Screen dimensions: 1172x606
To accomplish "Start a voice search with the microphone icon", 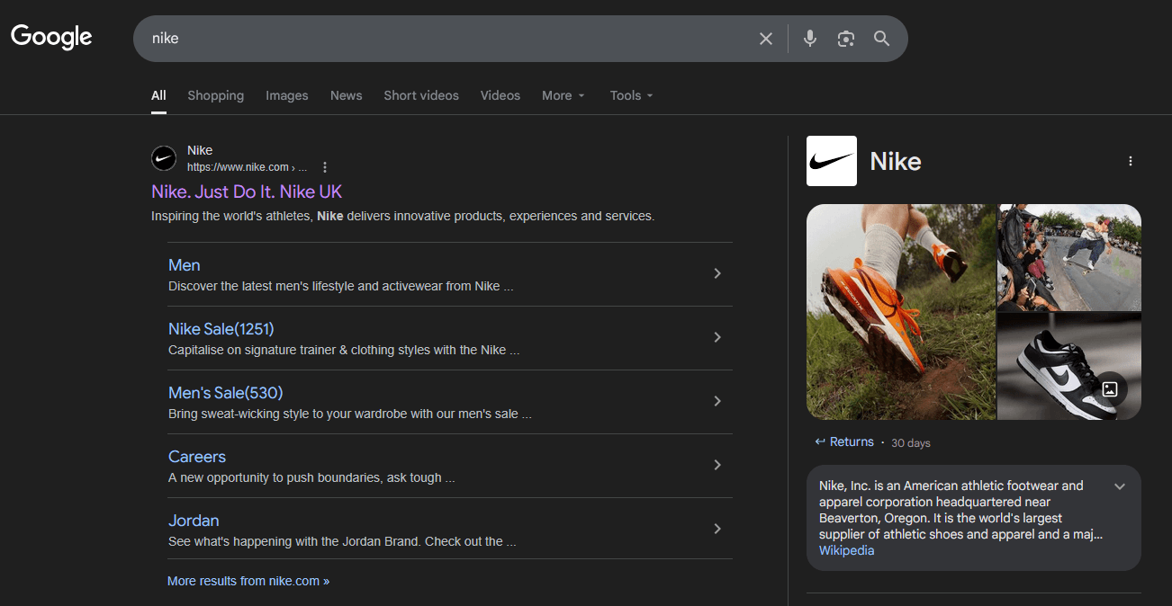I will pos(809,39).
